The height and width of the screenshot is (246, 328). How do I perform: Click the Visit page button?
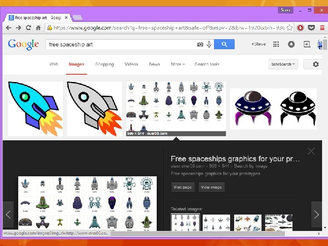(x=183, y=187)
